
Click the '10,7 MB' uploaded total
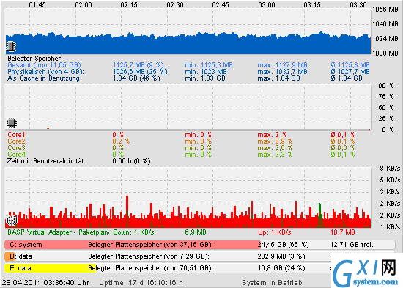click(343, 232)
